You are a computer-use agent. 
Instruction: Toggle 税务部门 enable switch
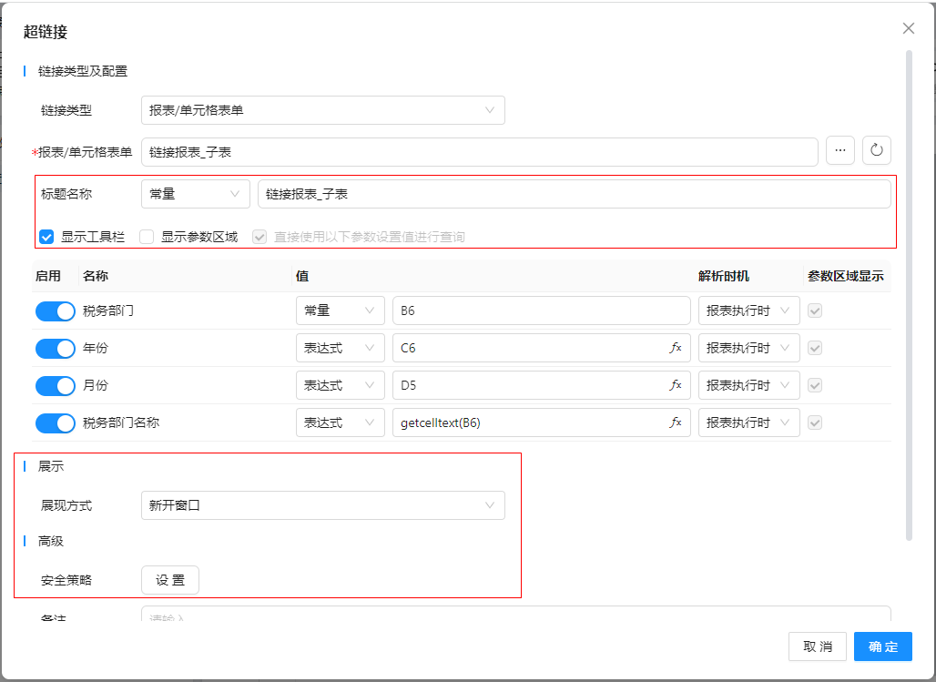[x=56, y=310]
